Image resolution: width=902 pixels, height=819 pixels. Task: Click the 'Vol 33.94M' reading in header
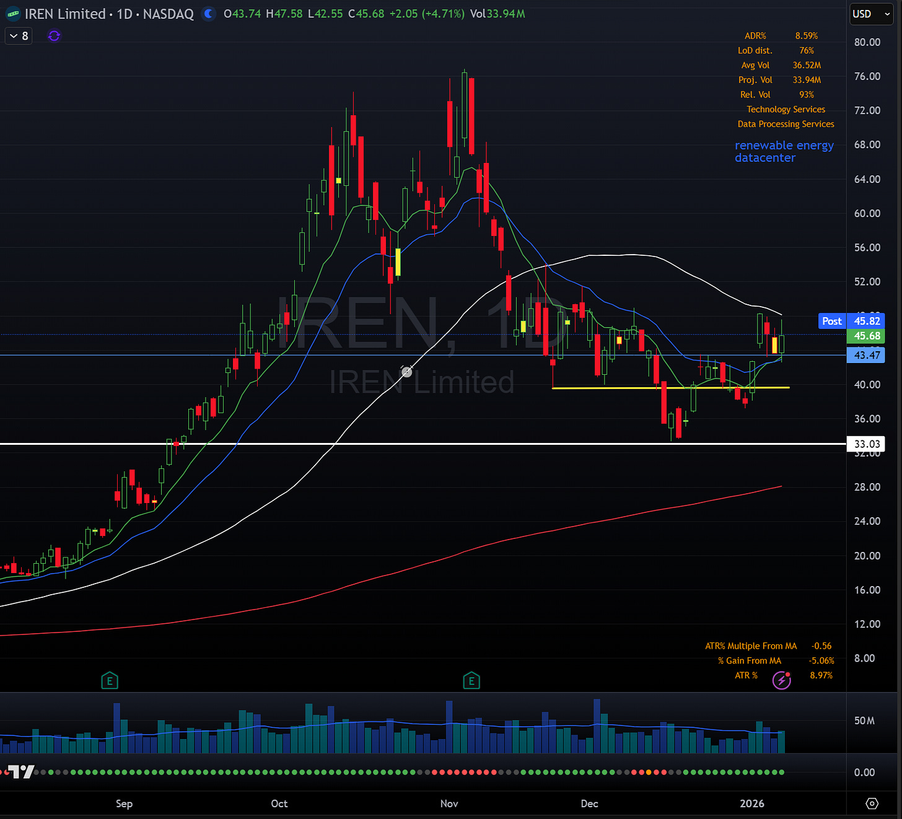(x=497, y=14)
